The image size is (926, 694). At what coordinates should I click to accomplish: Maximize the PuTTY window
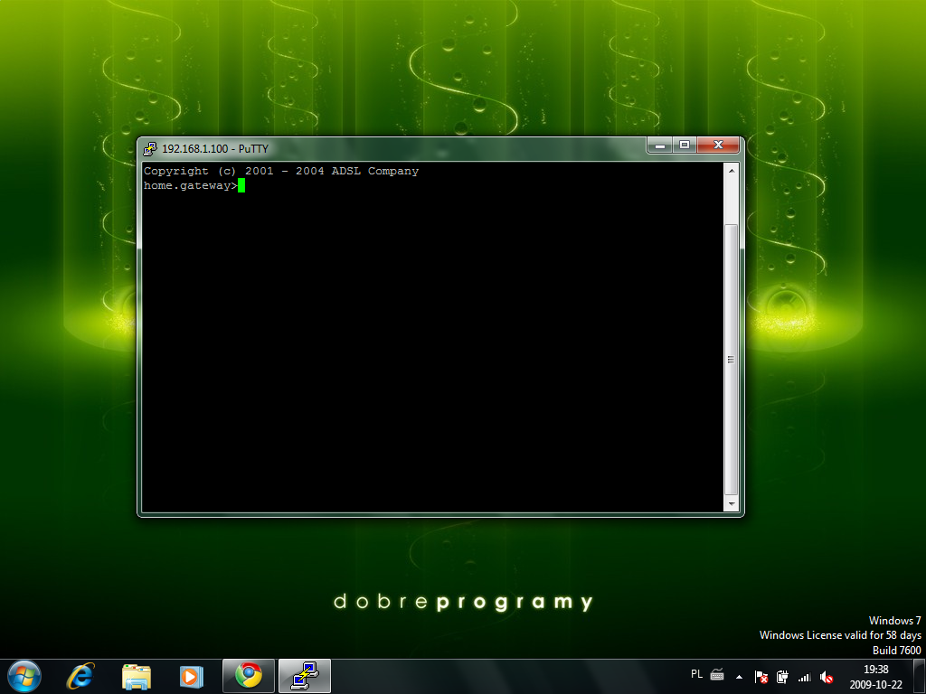click(685, 145)
